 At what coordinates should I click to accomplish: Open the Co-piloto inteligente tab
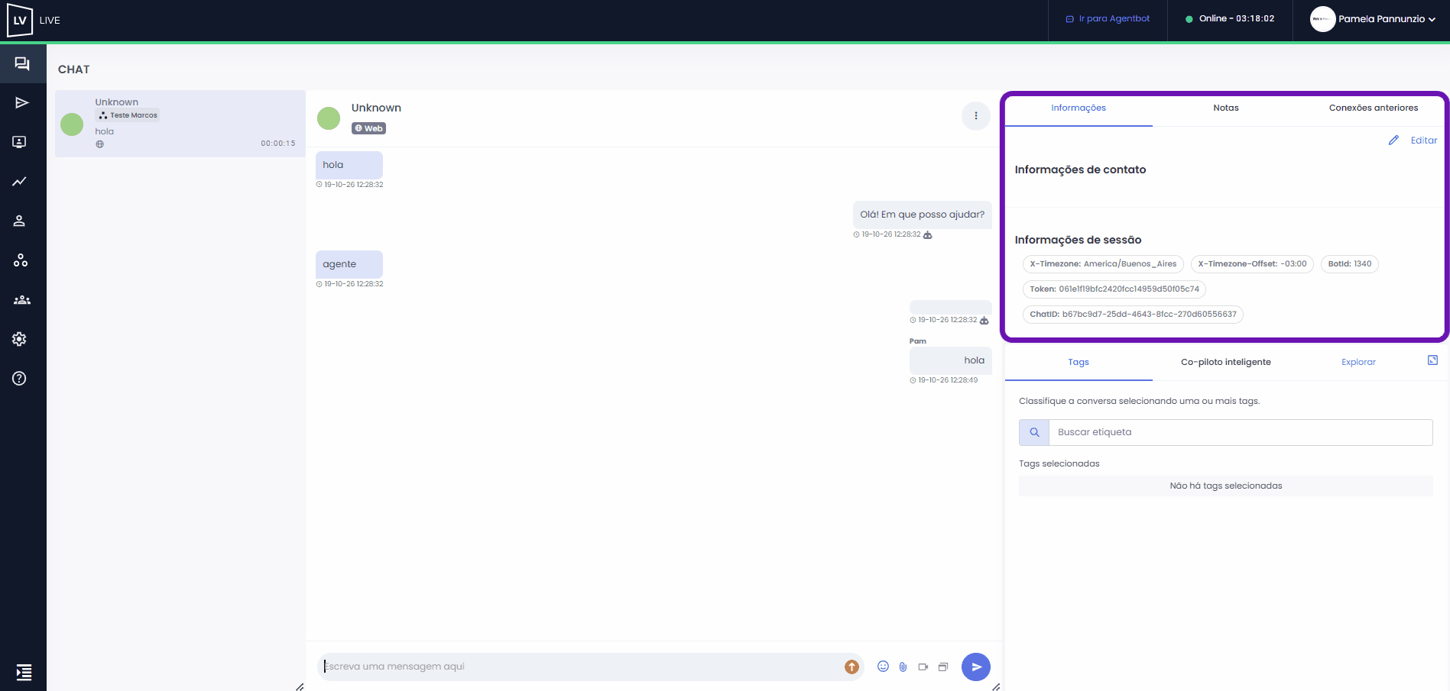point(1226,362)
